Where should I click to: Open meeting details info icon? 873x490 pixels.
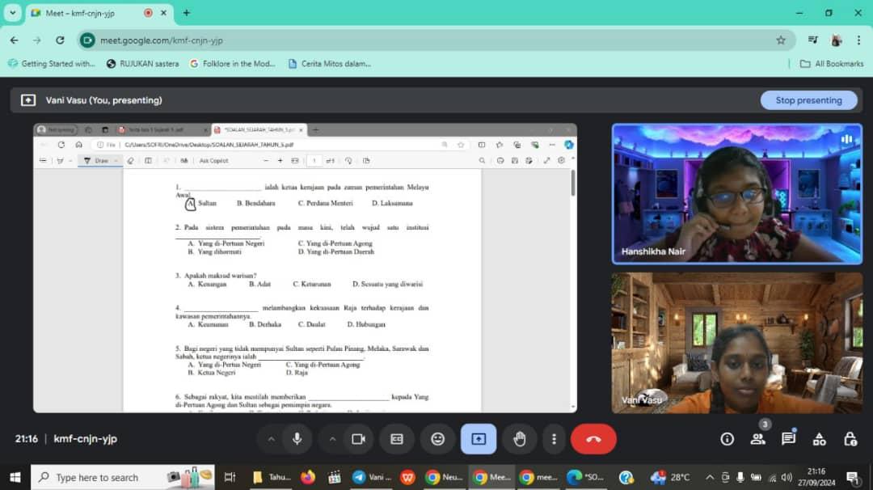pos(727,439)
